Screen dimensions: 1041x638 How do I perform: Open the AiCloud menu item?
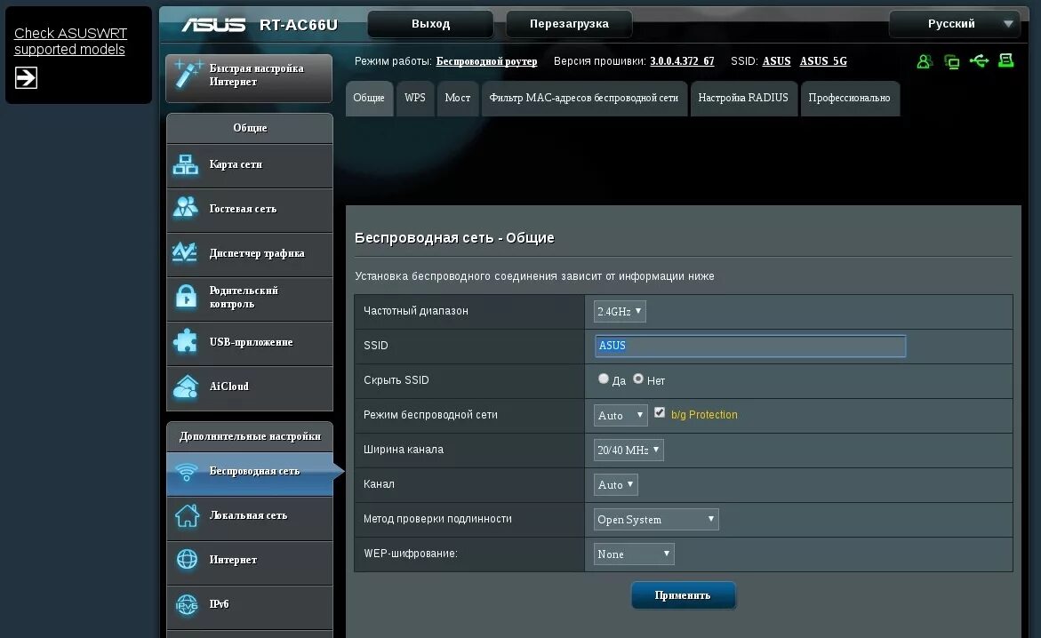[250, 387]
